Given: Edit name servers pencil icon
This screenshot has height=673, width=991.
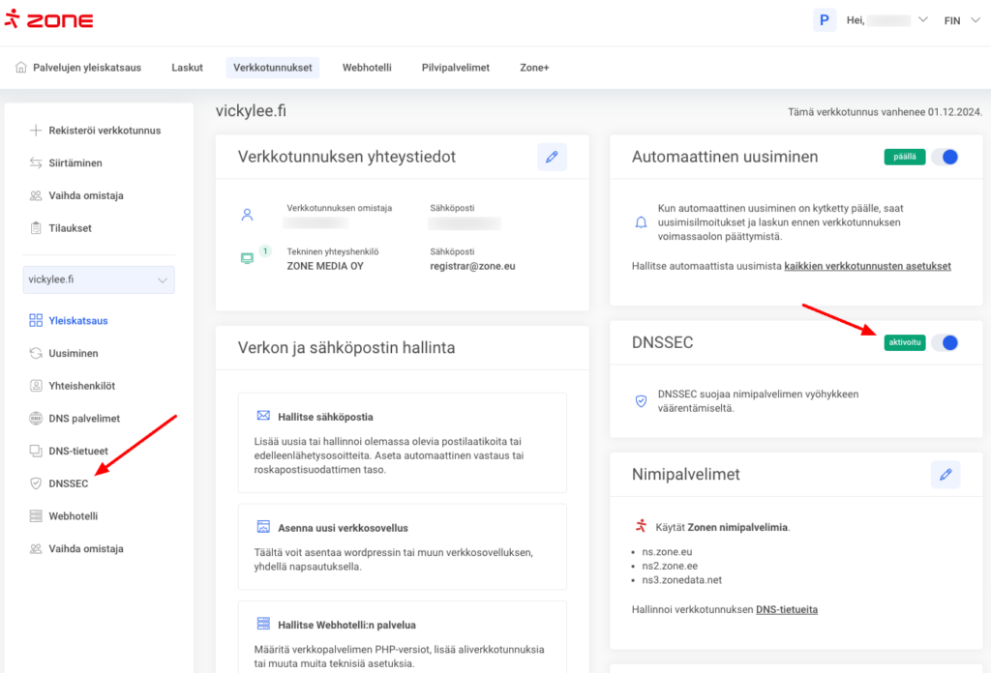Looking at the screenshot, I should (946, 475).
